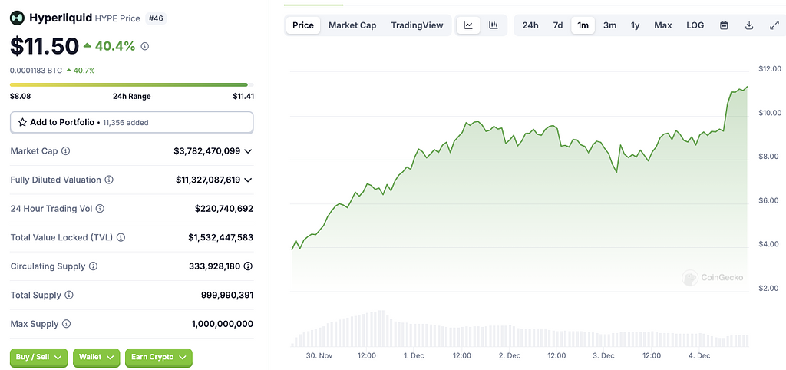Switch to the TradingView tab
Image resolution: width=786 pixels, height=370 pixels.
coord(417,25)
